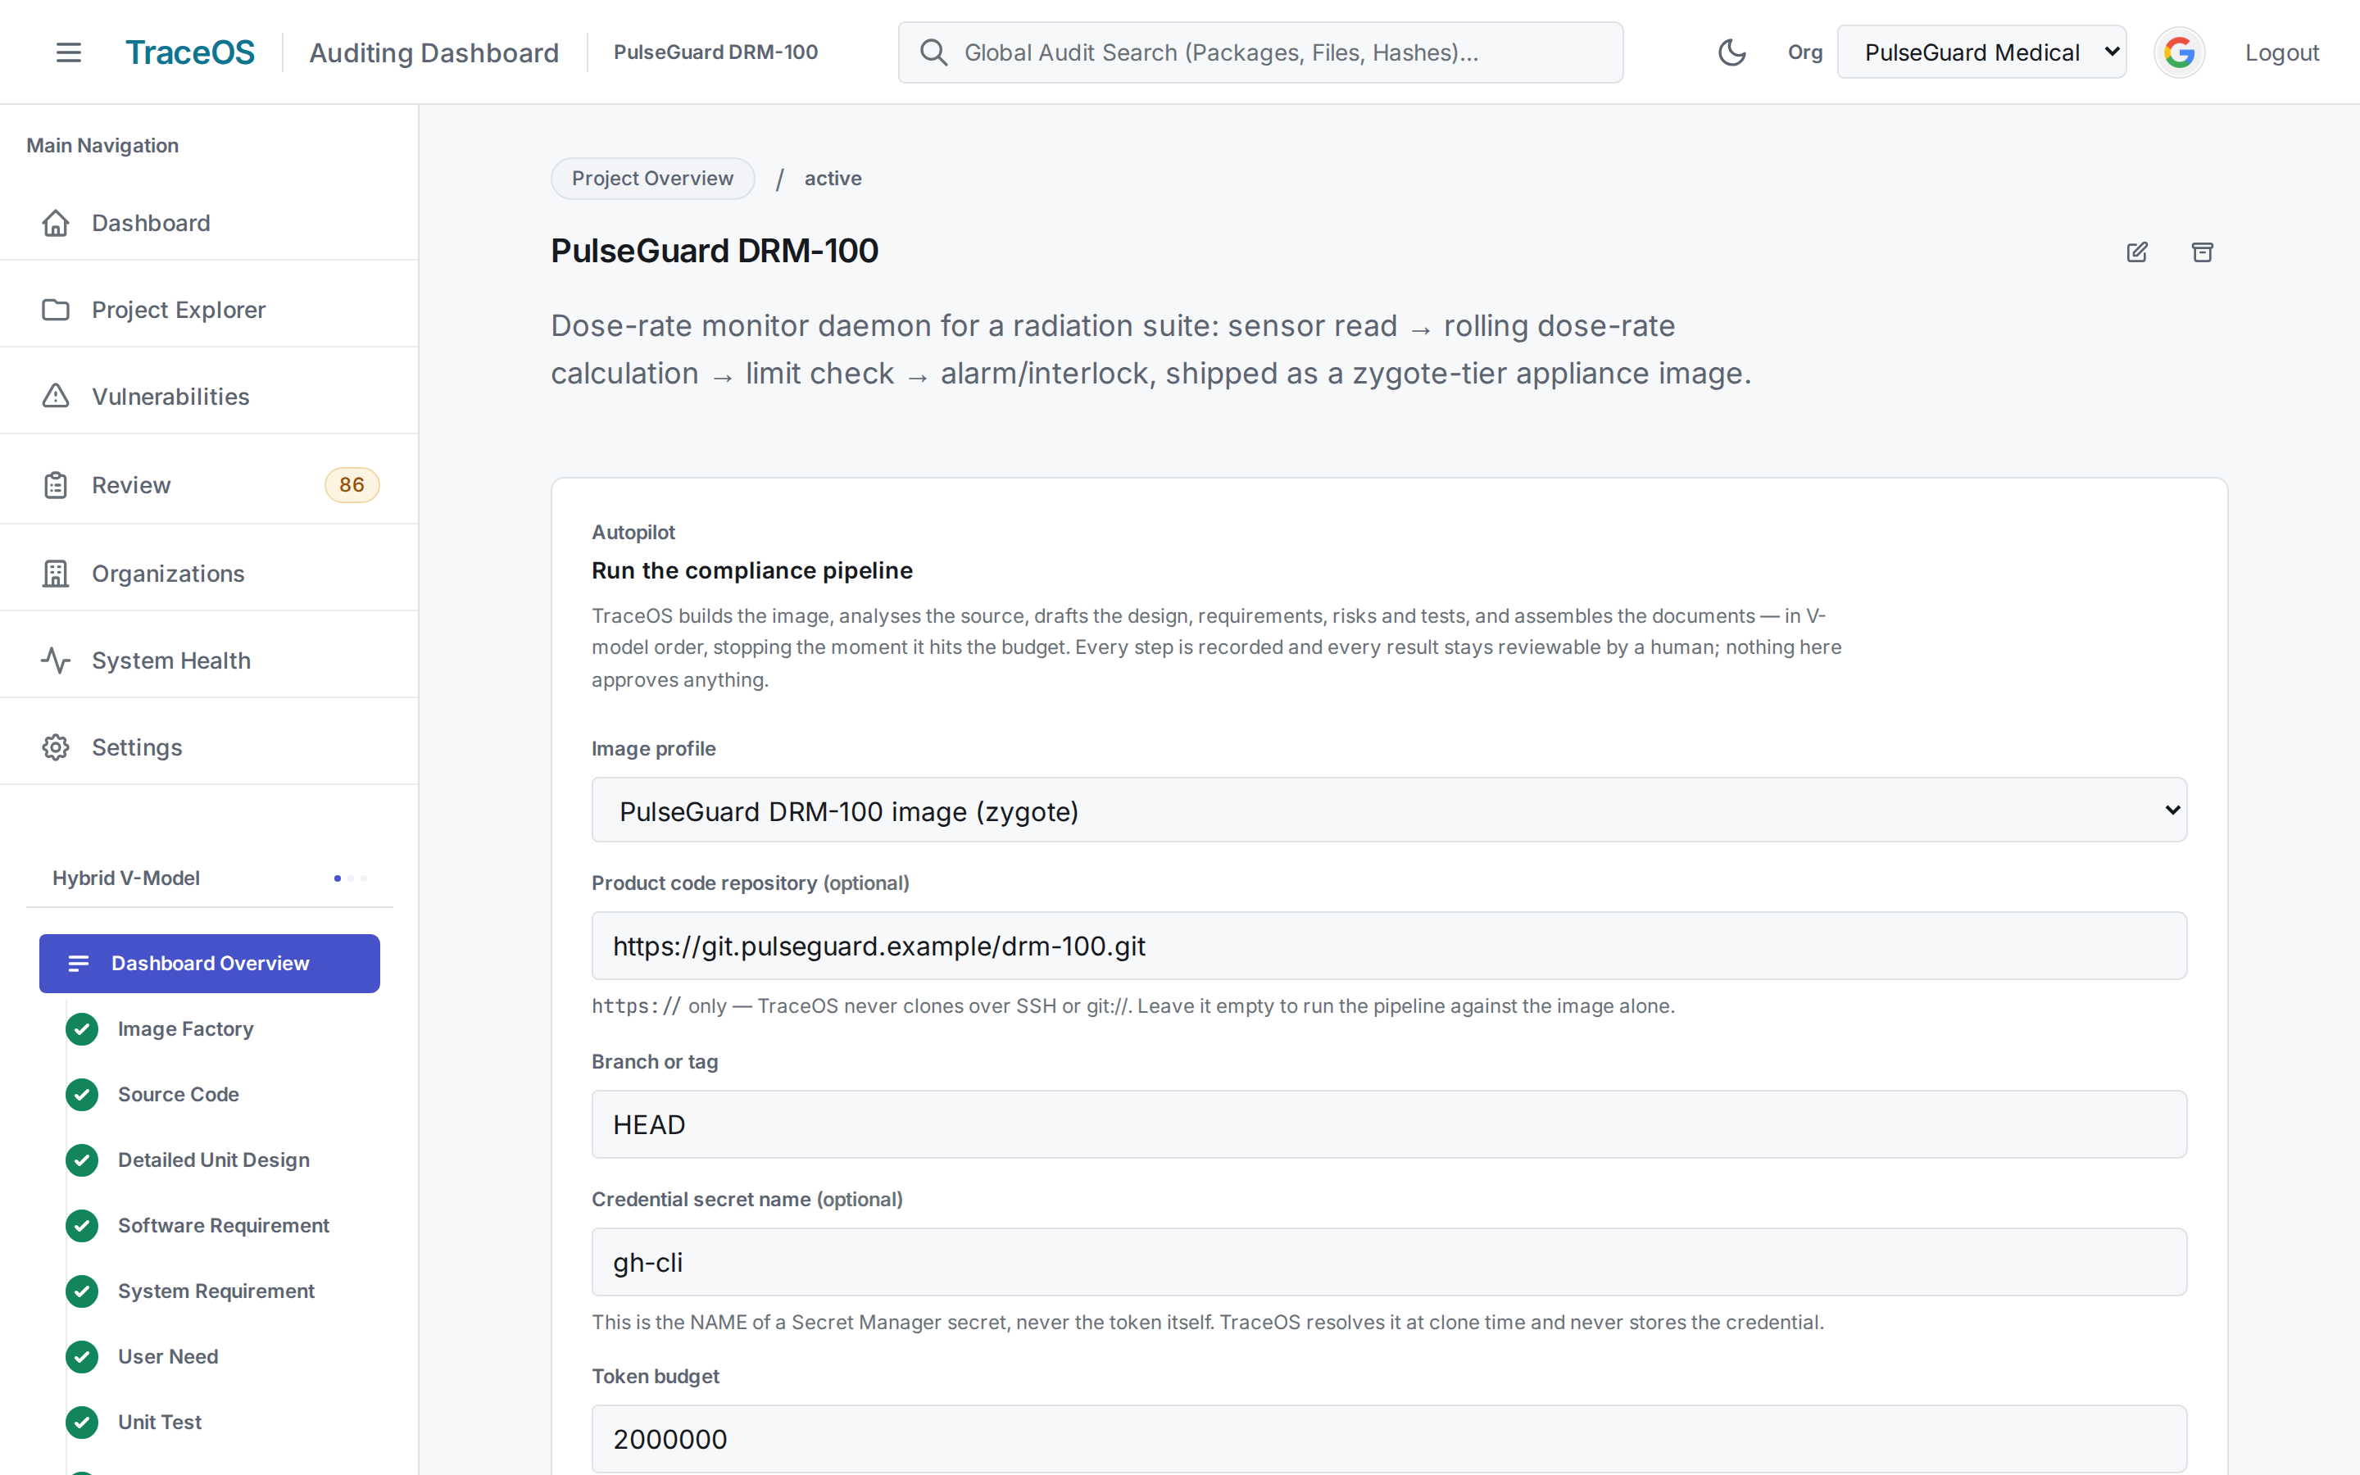Click the PulseGuard DRM-100 header label
Viewport: 2360px width, 1475px height.
(716, 52)
